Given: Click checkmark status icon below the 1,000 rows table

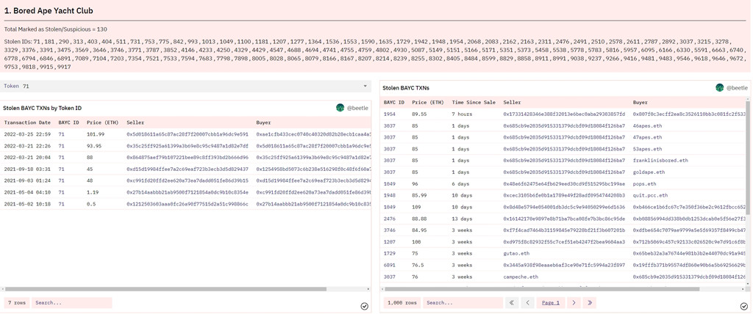Looking at the screenshot, I should (744, 306).
